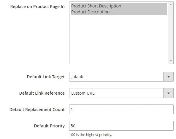Screen dimensions: 176x139
Task: Place cursor after value 50
Action: click(x=76, y=126)
